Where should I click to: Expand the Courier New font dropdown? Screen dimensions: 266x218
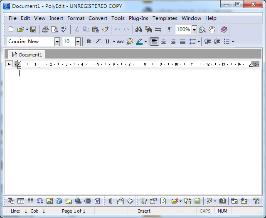57,42
